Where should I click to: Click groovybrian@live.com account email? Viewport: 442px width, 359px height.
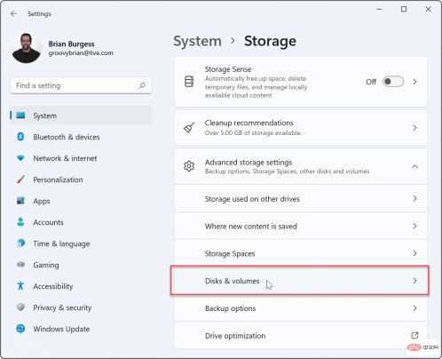click(81, 53)
